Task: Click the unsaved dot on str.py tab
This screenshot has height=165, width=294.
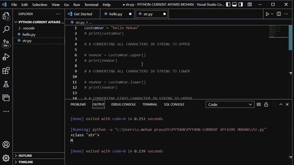Action: (164, 14)
